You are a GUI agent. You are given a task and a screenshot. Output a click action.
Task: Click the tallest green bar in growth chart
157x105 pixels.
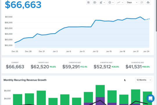pos(100,91)
